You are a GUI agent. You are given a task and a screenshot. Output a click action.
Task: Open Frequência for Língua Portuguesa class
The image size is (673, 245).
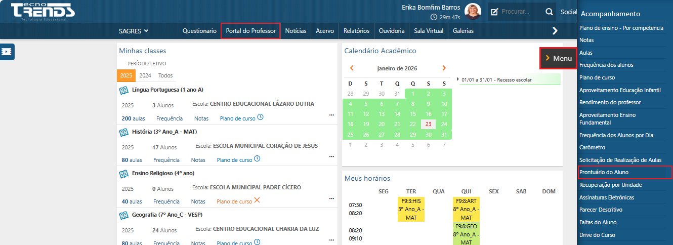coord(170,118)
